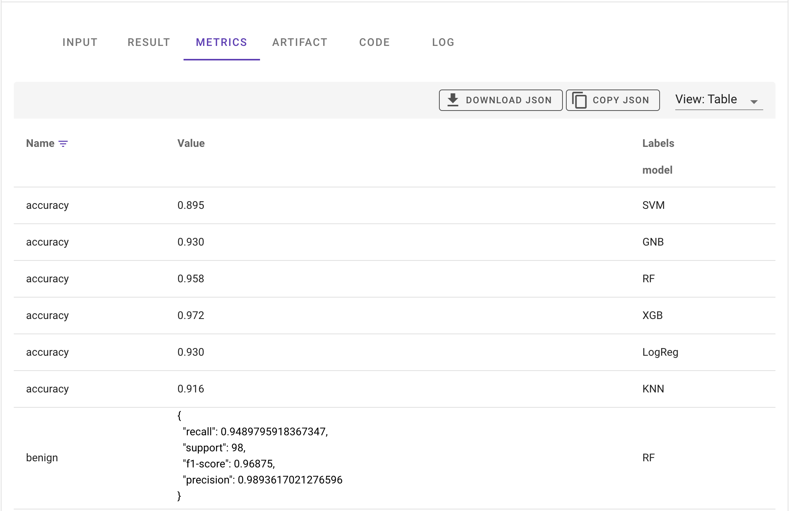This screenshot has height=511, width=790.
Task: Click the DOWNLOAD JSON button
Action: tap(501, 100)
